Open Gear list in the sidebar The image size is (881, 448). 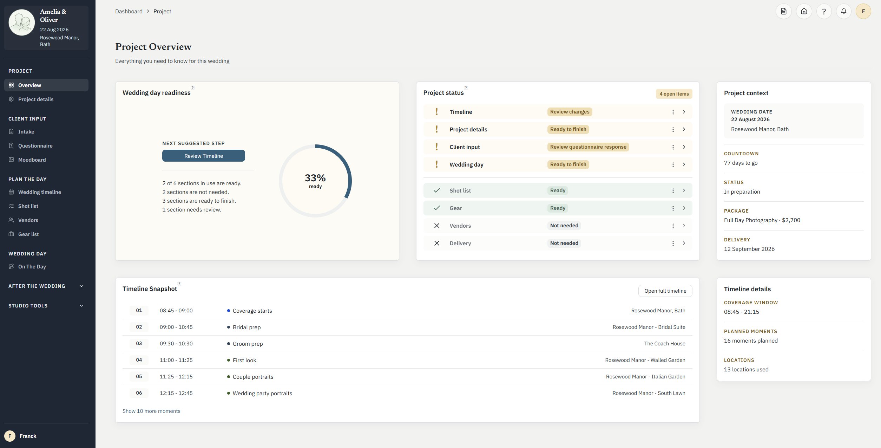(46, 234)
